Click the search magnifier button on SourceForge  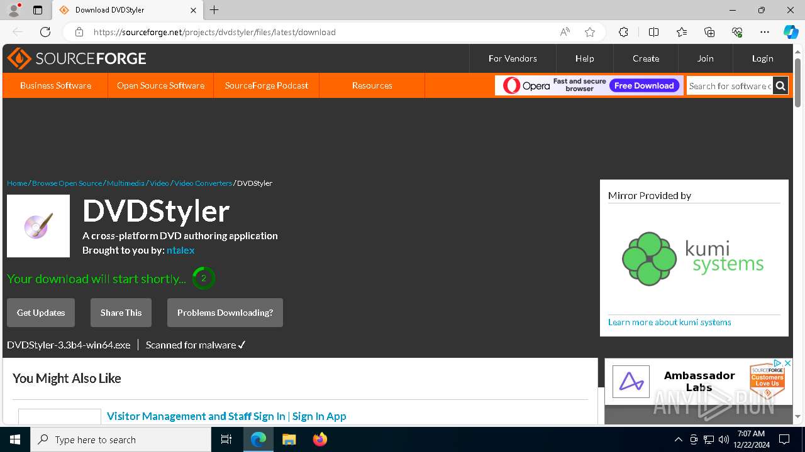tap(780, 86)
